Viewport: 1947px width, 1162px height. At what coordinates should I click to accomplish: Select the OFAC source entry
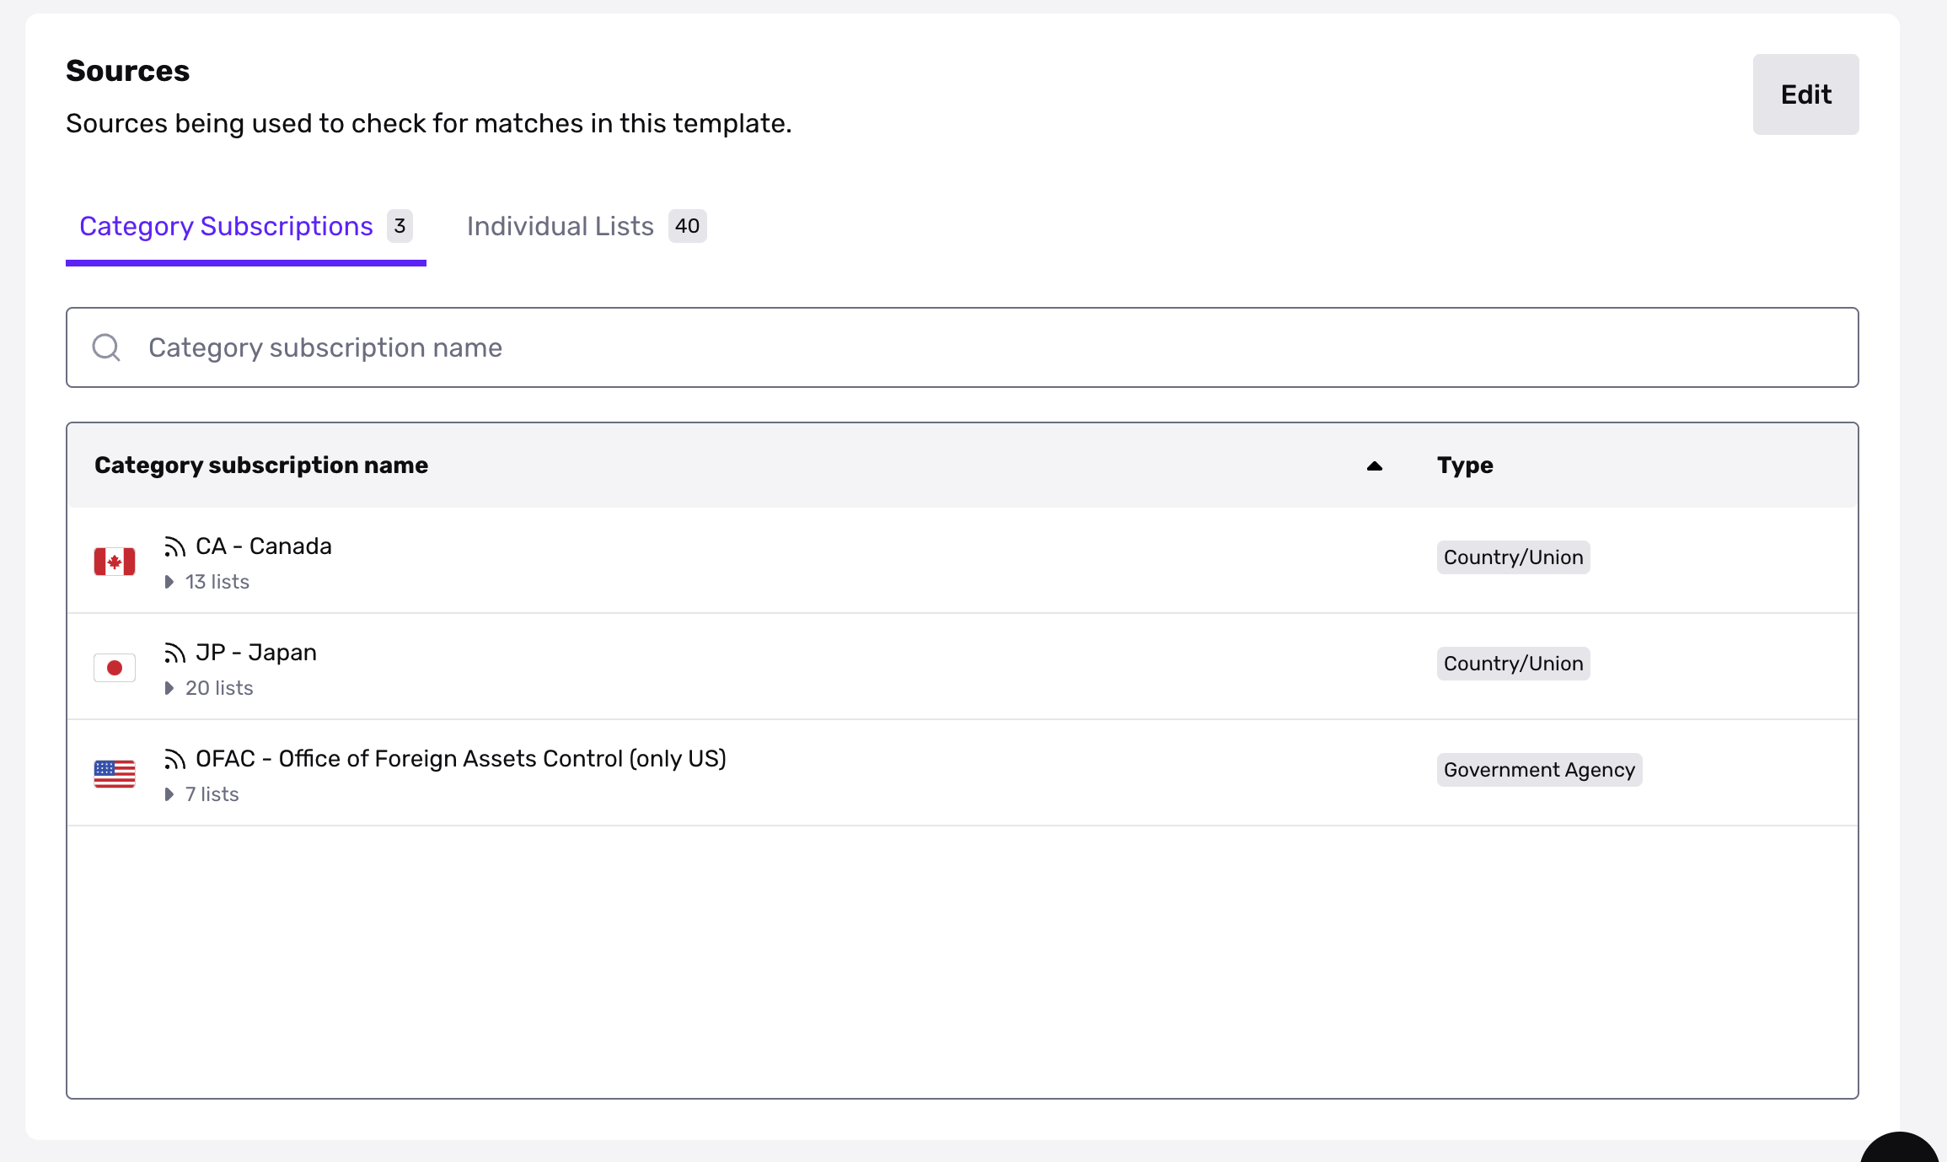tap(460, 759)
